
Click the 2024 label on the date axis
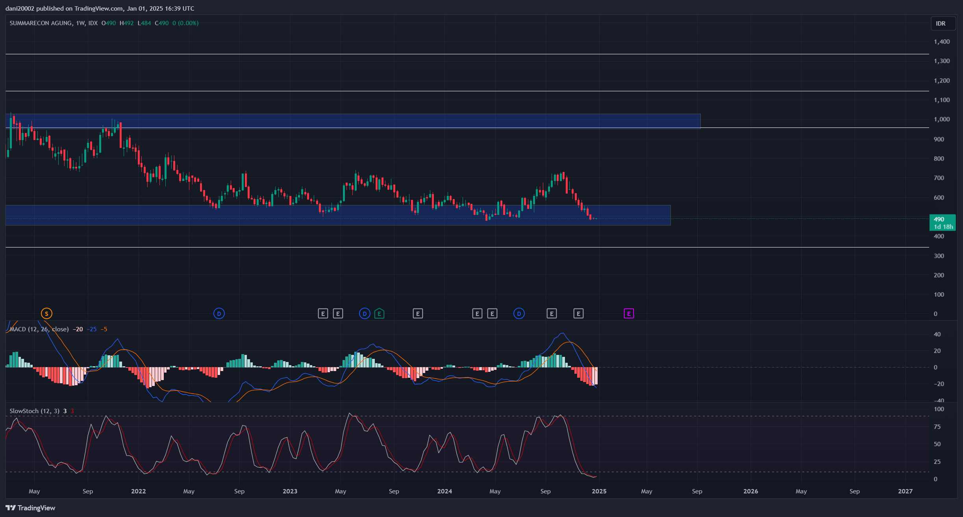(x=445, y=491)
